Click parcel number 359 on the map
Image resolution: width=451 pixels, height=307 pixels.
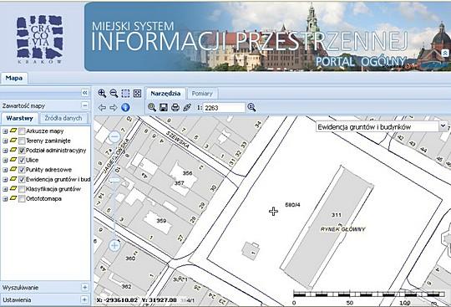pos(161,221)
